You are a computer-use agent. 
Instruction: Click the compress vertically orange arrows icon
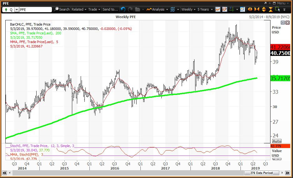tap(270, 9)
